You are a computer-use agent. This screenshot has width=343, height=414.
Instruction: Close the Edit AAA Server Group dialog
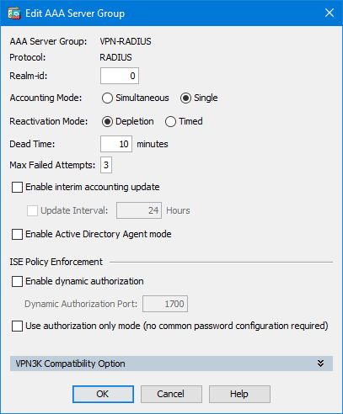click(x=330, y=13)
